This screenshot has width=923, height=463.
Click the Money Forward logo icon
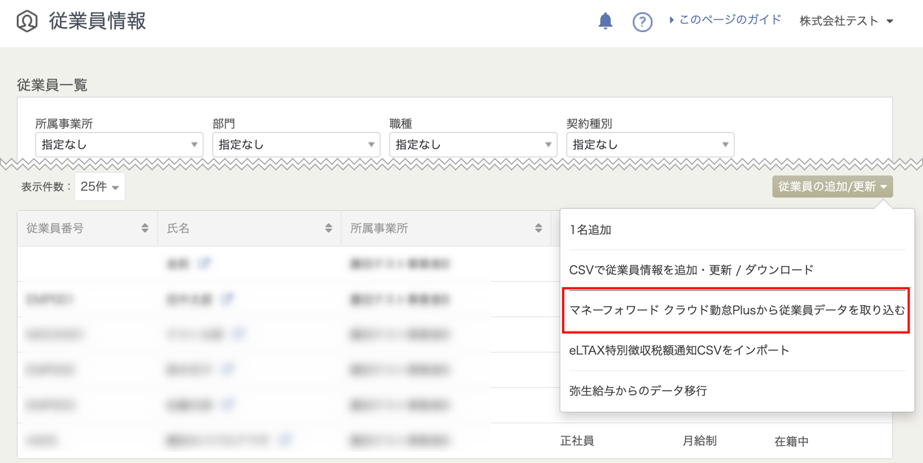click(27, 21)
